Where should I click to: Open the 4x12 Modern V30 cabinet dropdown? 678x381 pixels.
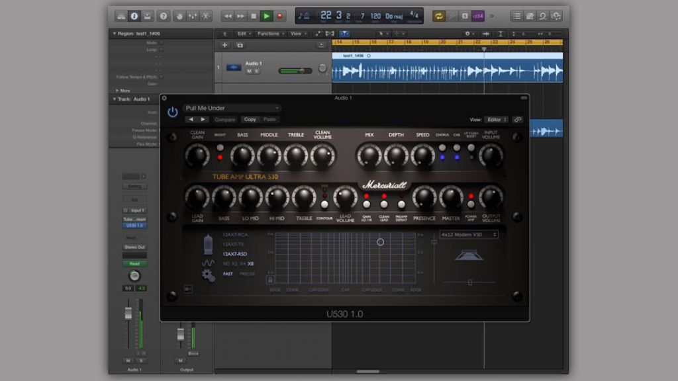click(469, 235)
